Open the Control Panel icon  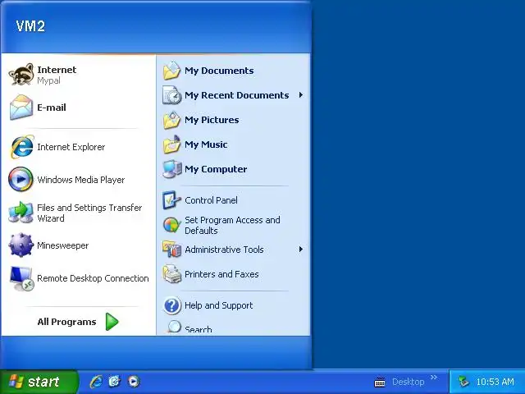(x=171, y=200)
